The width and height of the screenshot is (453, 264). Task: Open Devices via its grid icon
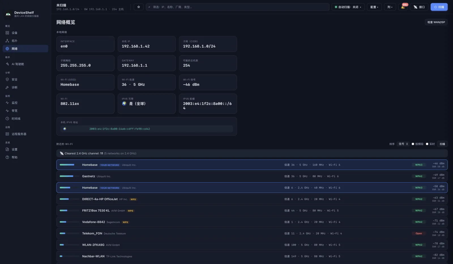[x=7, y=33]
